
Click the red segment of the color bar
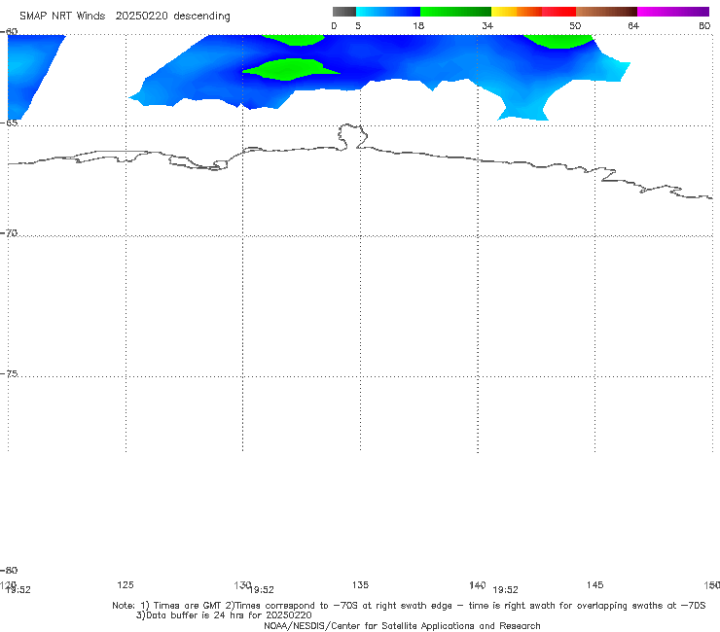558,12
